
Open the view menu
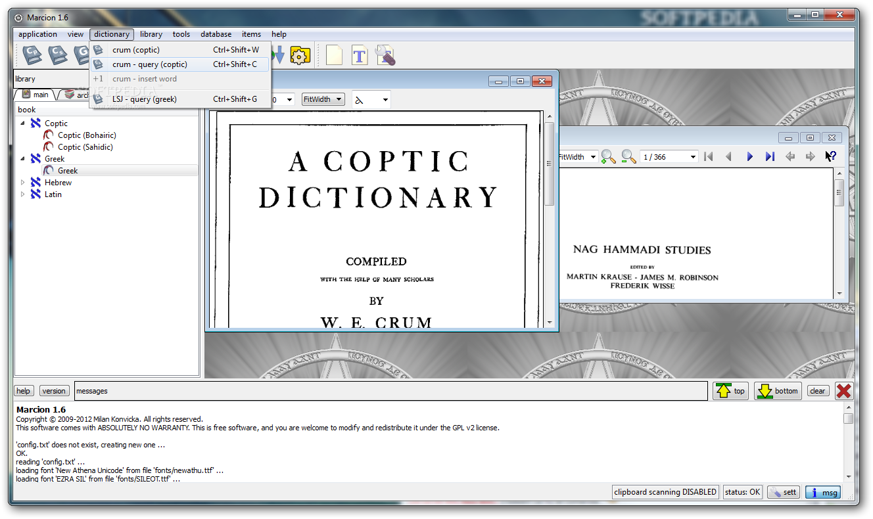[76, 34]
